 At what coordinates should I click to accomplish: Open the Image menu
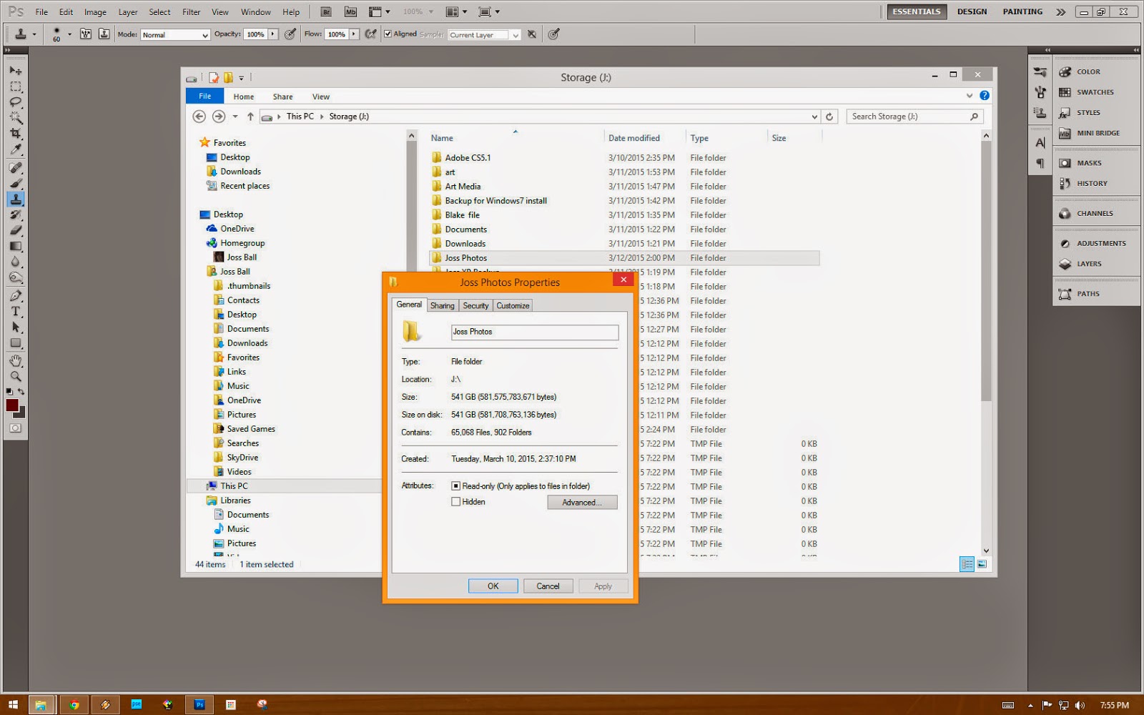pyautogui.click(x=95, y=12)
